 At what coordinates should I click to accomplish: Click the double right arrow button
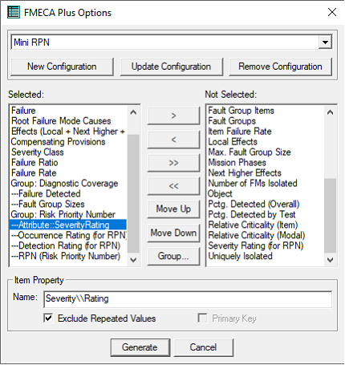coord(173,163)
